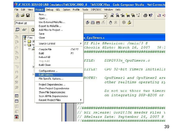Click the first binoculars find icon
Viewport: 180px width, 135px height.
112,15
